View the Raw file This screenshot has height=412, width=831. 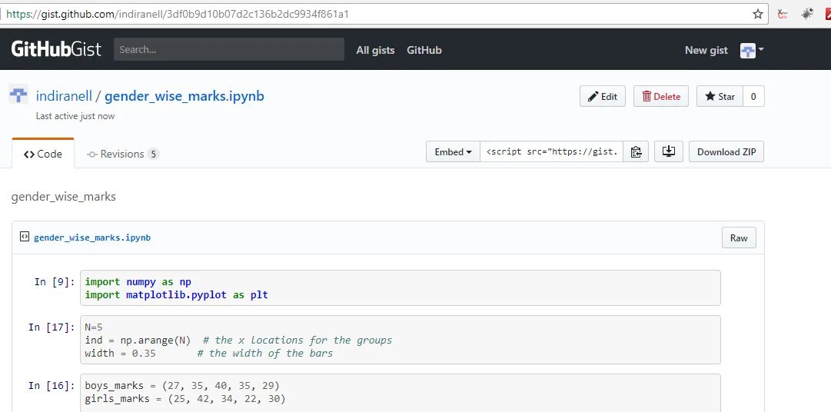pos(739,238)
